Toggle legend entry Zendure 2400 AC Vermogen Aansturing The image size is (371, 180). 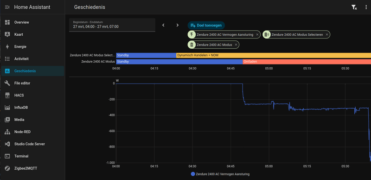click(x=220, y=174)
